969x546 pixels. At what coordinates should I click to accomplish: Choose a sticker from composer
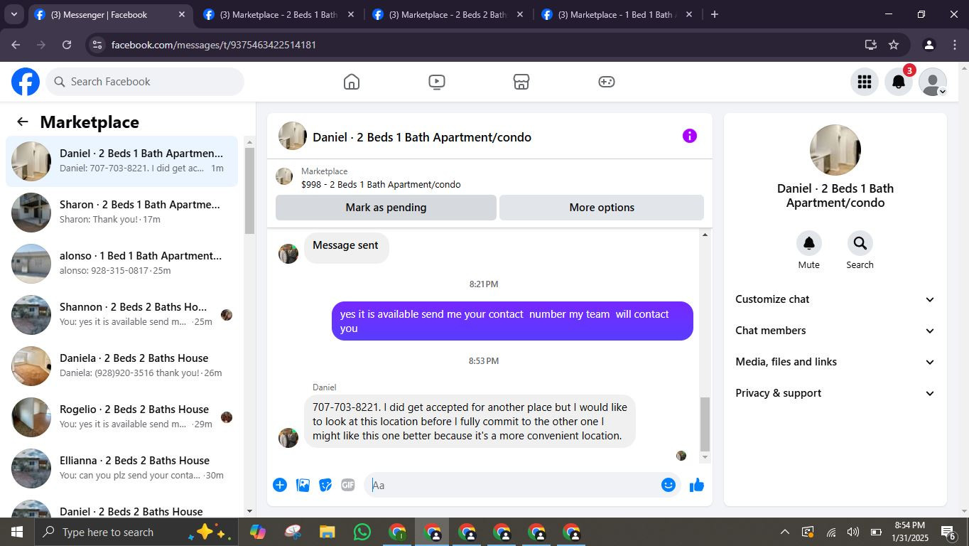pos(325,485)
